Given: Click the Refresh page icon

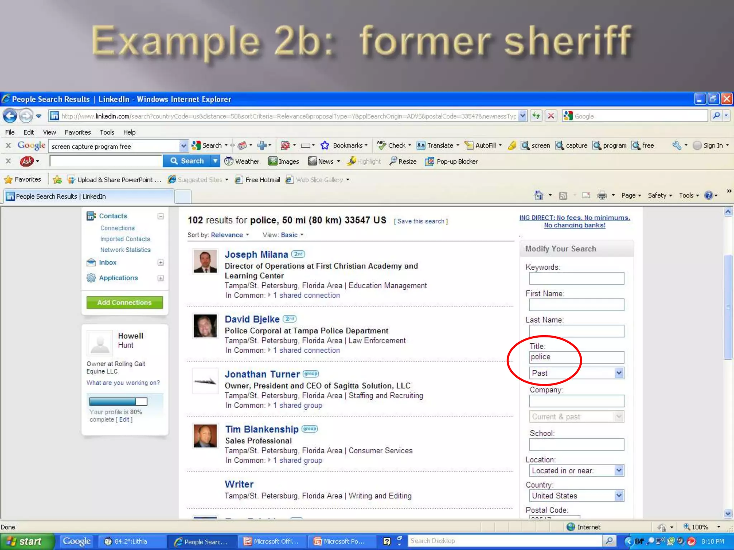Looking at the screenshot, I should [536, 116].
